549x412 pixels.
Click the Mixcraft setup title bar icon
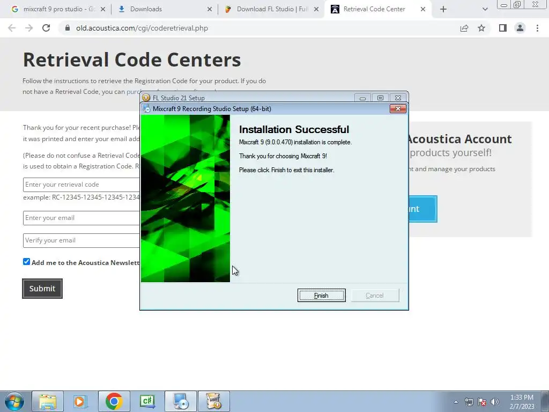(146, 108)
